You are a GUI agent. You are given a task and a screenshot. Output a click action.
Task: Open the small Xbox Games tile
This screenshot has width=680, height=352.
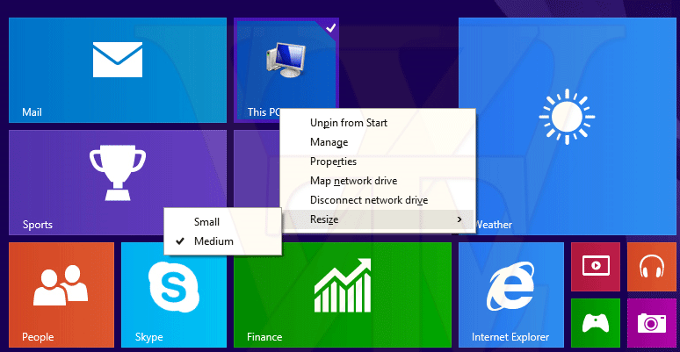[x=596, y=323]
